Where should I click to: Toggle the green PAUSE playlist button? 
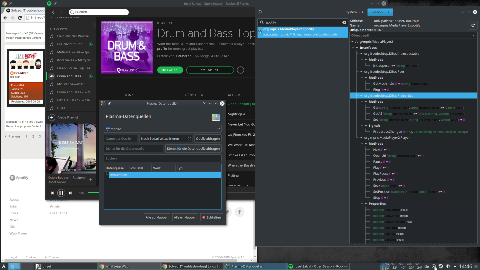pos(170,70)
